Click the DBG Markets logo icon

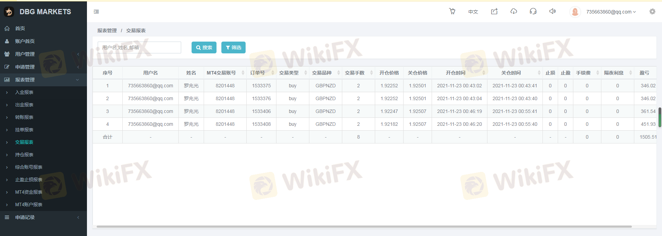coord(9,12)
